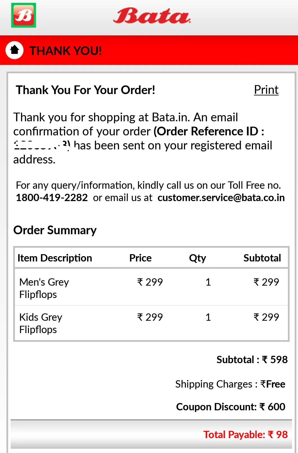This screenshot has width=298, height=453.
Task: Tap the Qty column header
Action: tap(197, 258)
